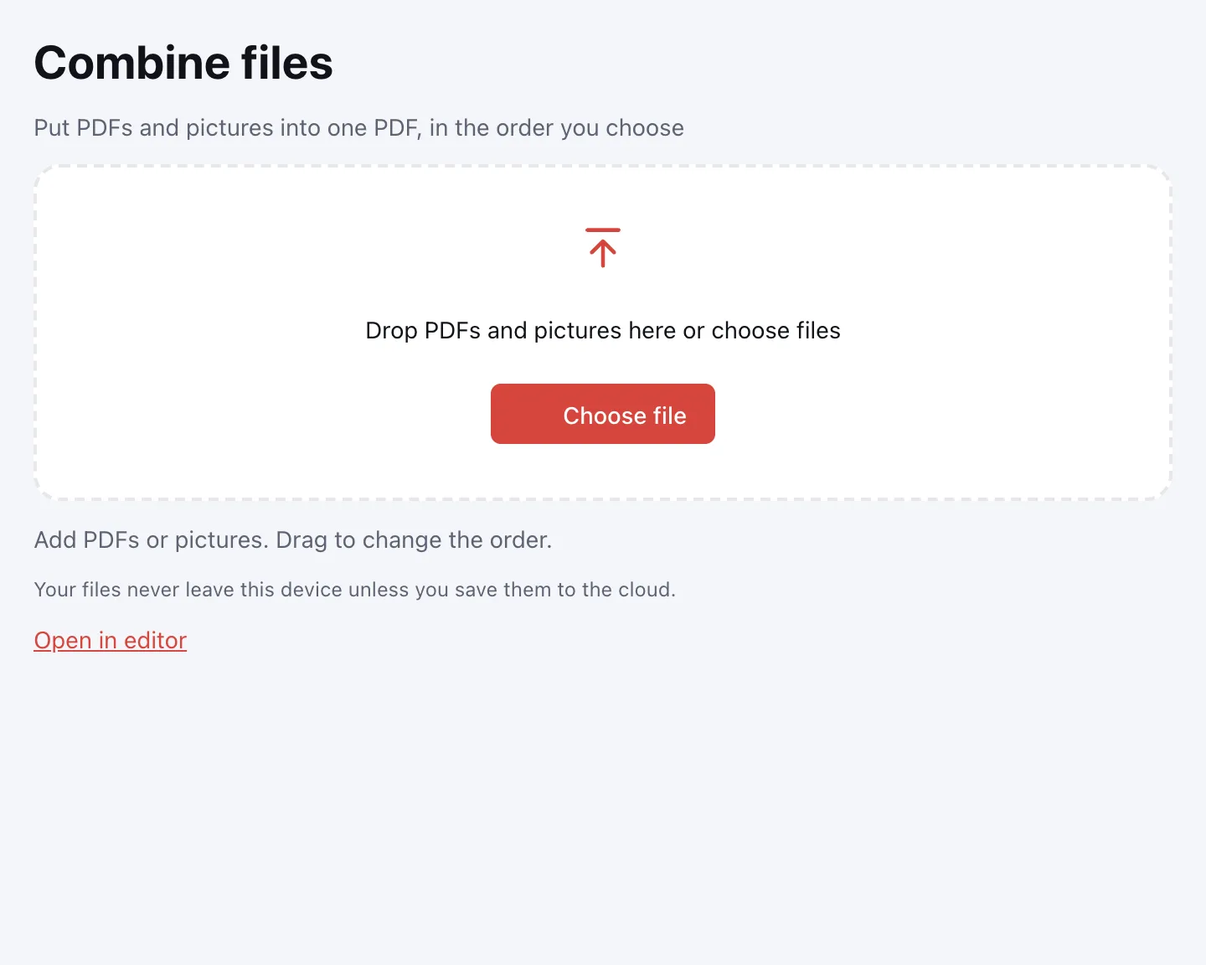Click 'Drop PDFs and pictures here' text
The width and height of the screenshot is (1206, 965).
(x=603, y=330)
